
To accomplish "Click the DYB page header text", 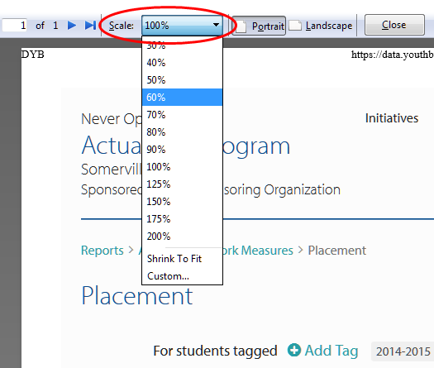I will [33, 55].
